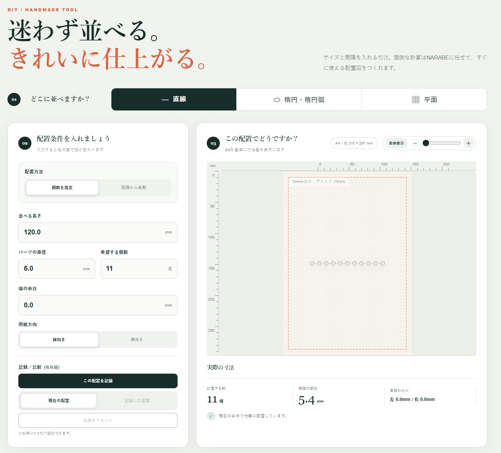
Task: Click the rightmost part circle on canvas
Action: coord(382,263)
